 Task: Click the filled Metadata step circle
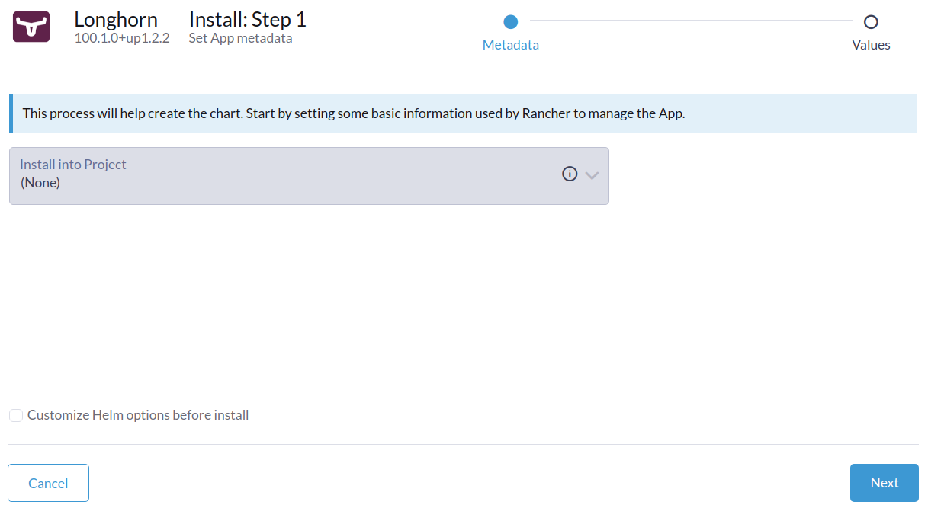[511, 22]
